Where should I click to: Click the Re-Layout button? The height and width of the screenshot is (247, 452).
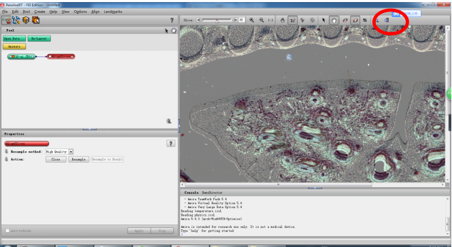[39, 38]
